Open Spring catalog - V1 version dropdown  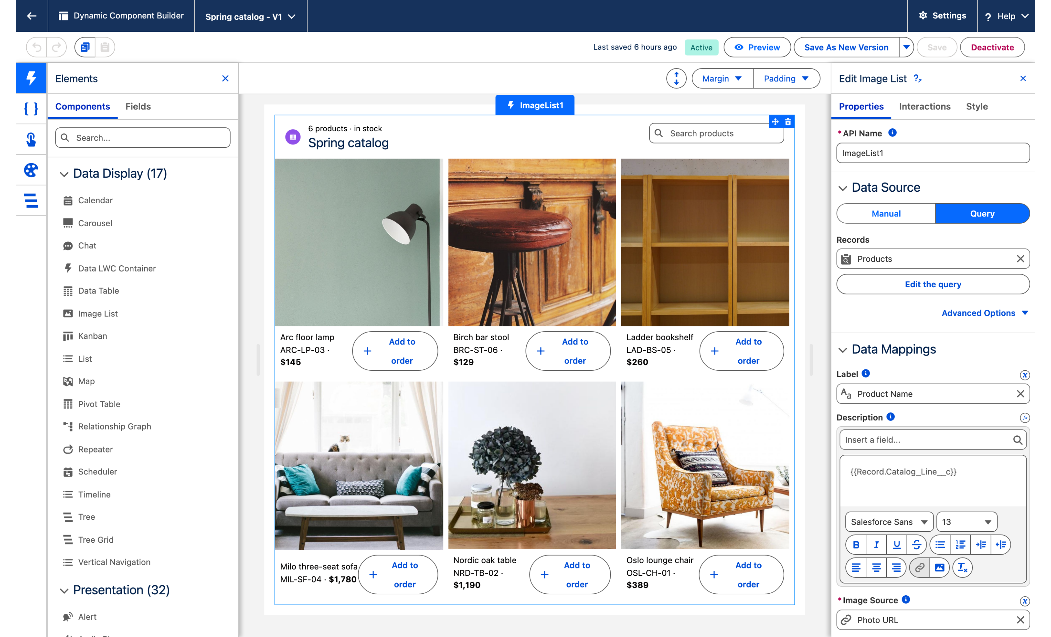pos(250,16)
